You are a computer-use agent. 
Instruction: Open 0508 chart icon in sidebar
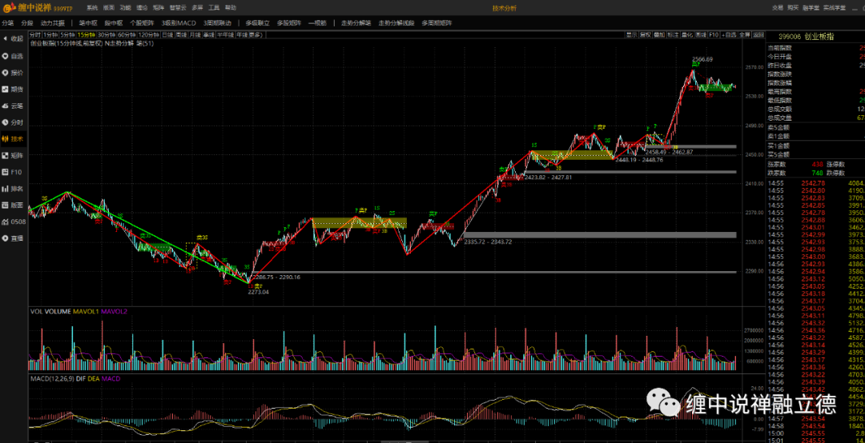coord(14,221)
